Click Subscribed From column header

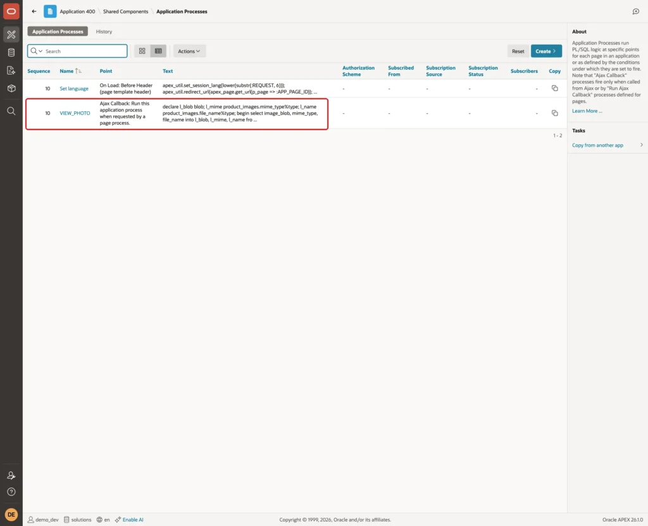[401, 71]
